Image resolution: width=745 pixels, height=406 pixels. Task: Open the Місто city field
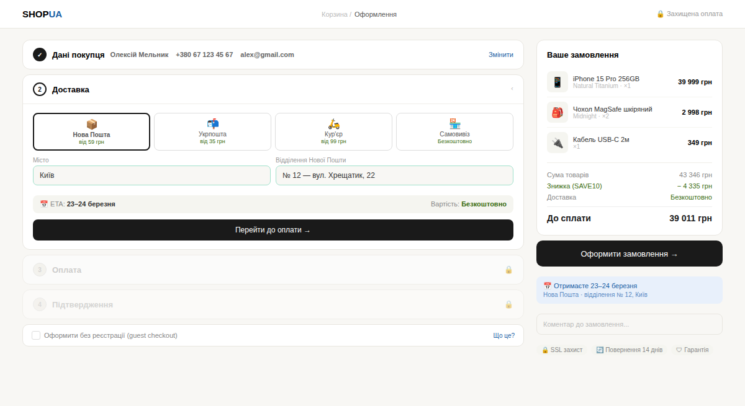point(151,175)
